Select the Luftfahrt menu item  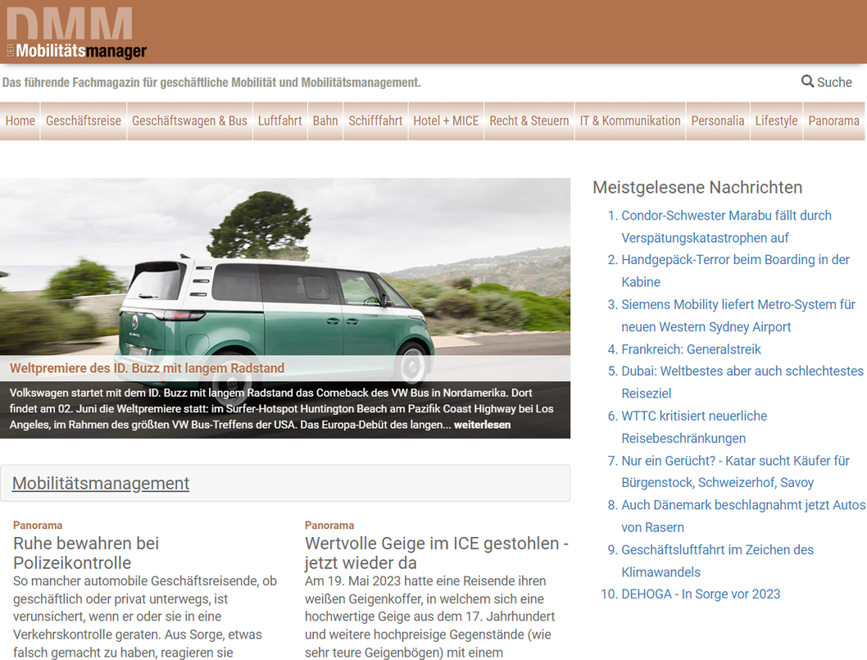coord(279,121)
